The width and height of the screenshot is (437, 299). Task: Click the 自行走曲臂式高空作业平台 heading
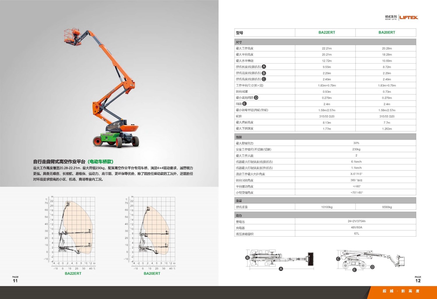pyautogui.click(x=59, y=161)
